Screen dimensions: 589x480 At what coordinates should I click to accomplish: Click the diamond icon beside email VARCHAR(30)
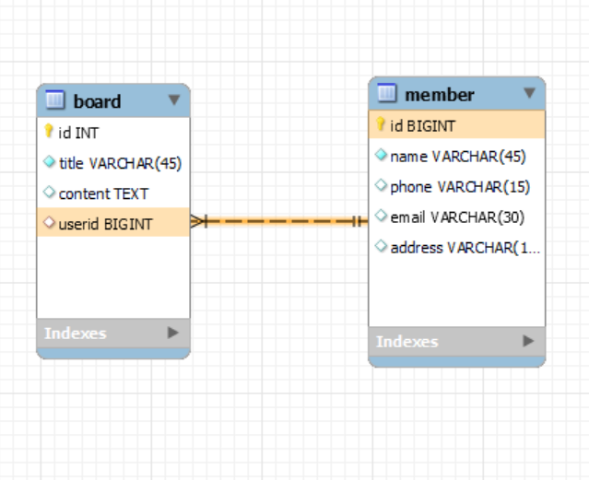pyautogui.click(x=381, y=217)
